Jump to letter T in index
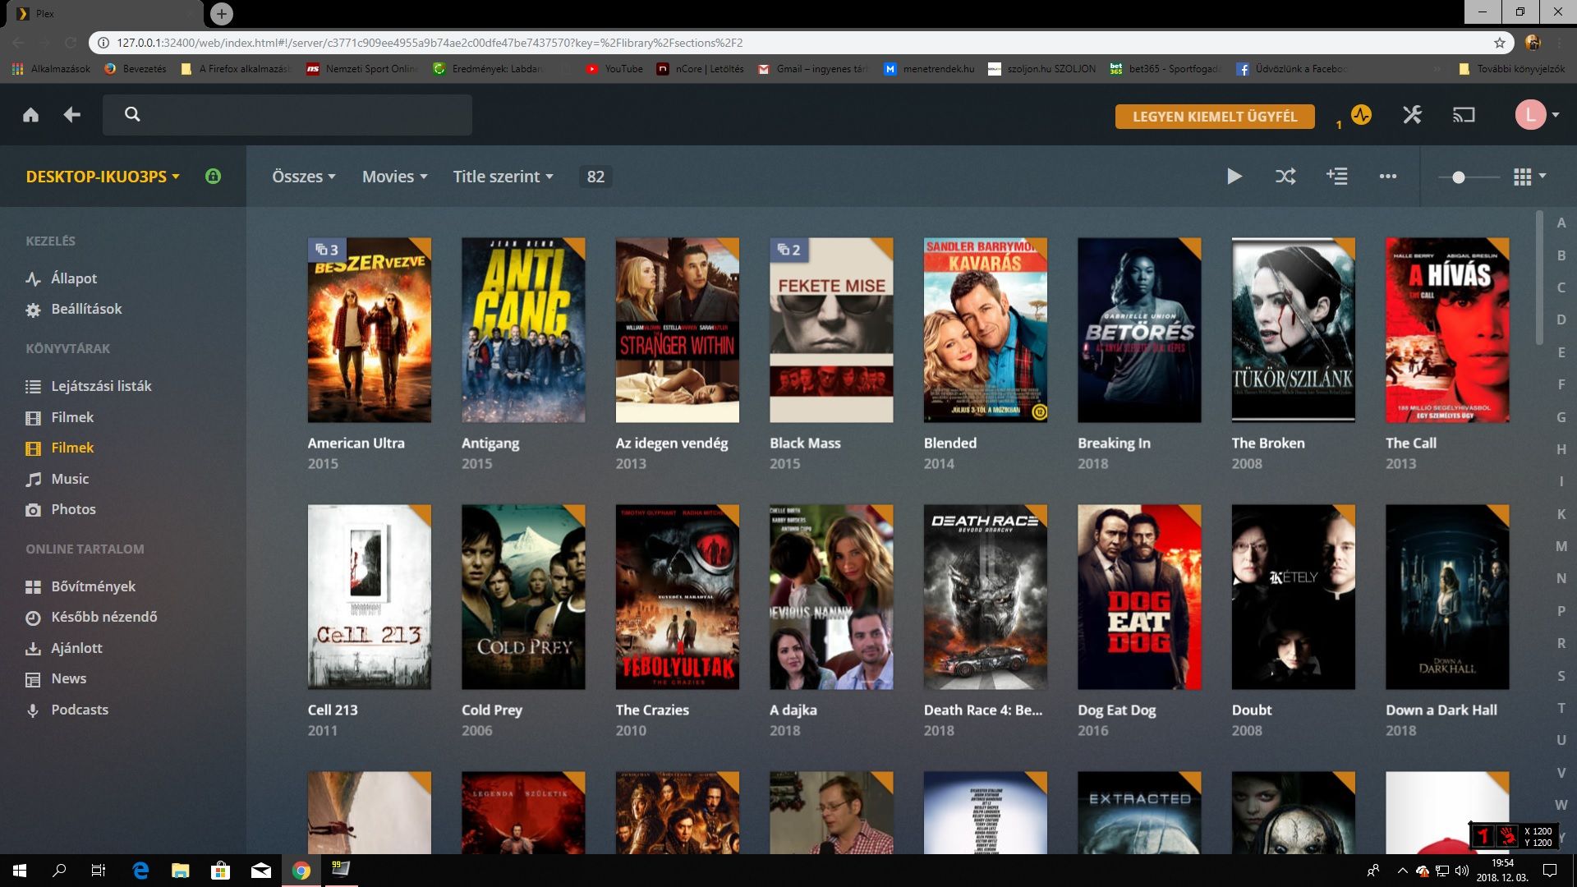Viewport: 1577px width, 887px height. pyautogui.click(x=1561, y=708)
